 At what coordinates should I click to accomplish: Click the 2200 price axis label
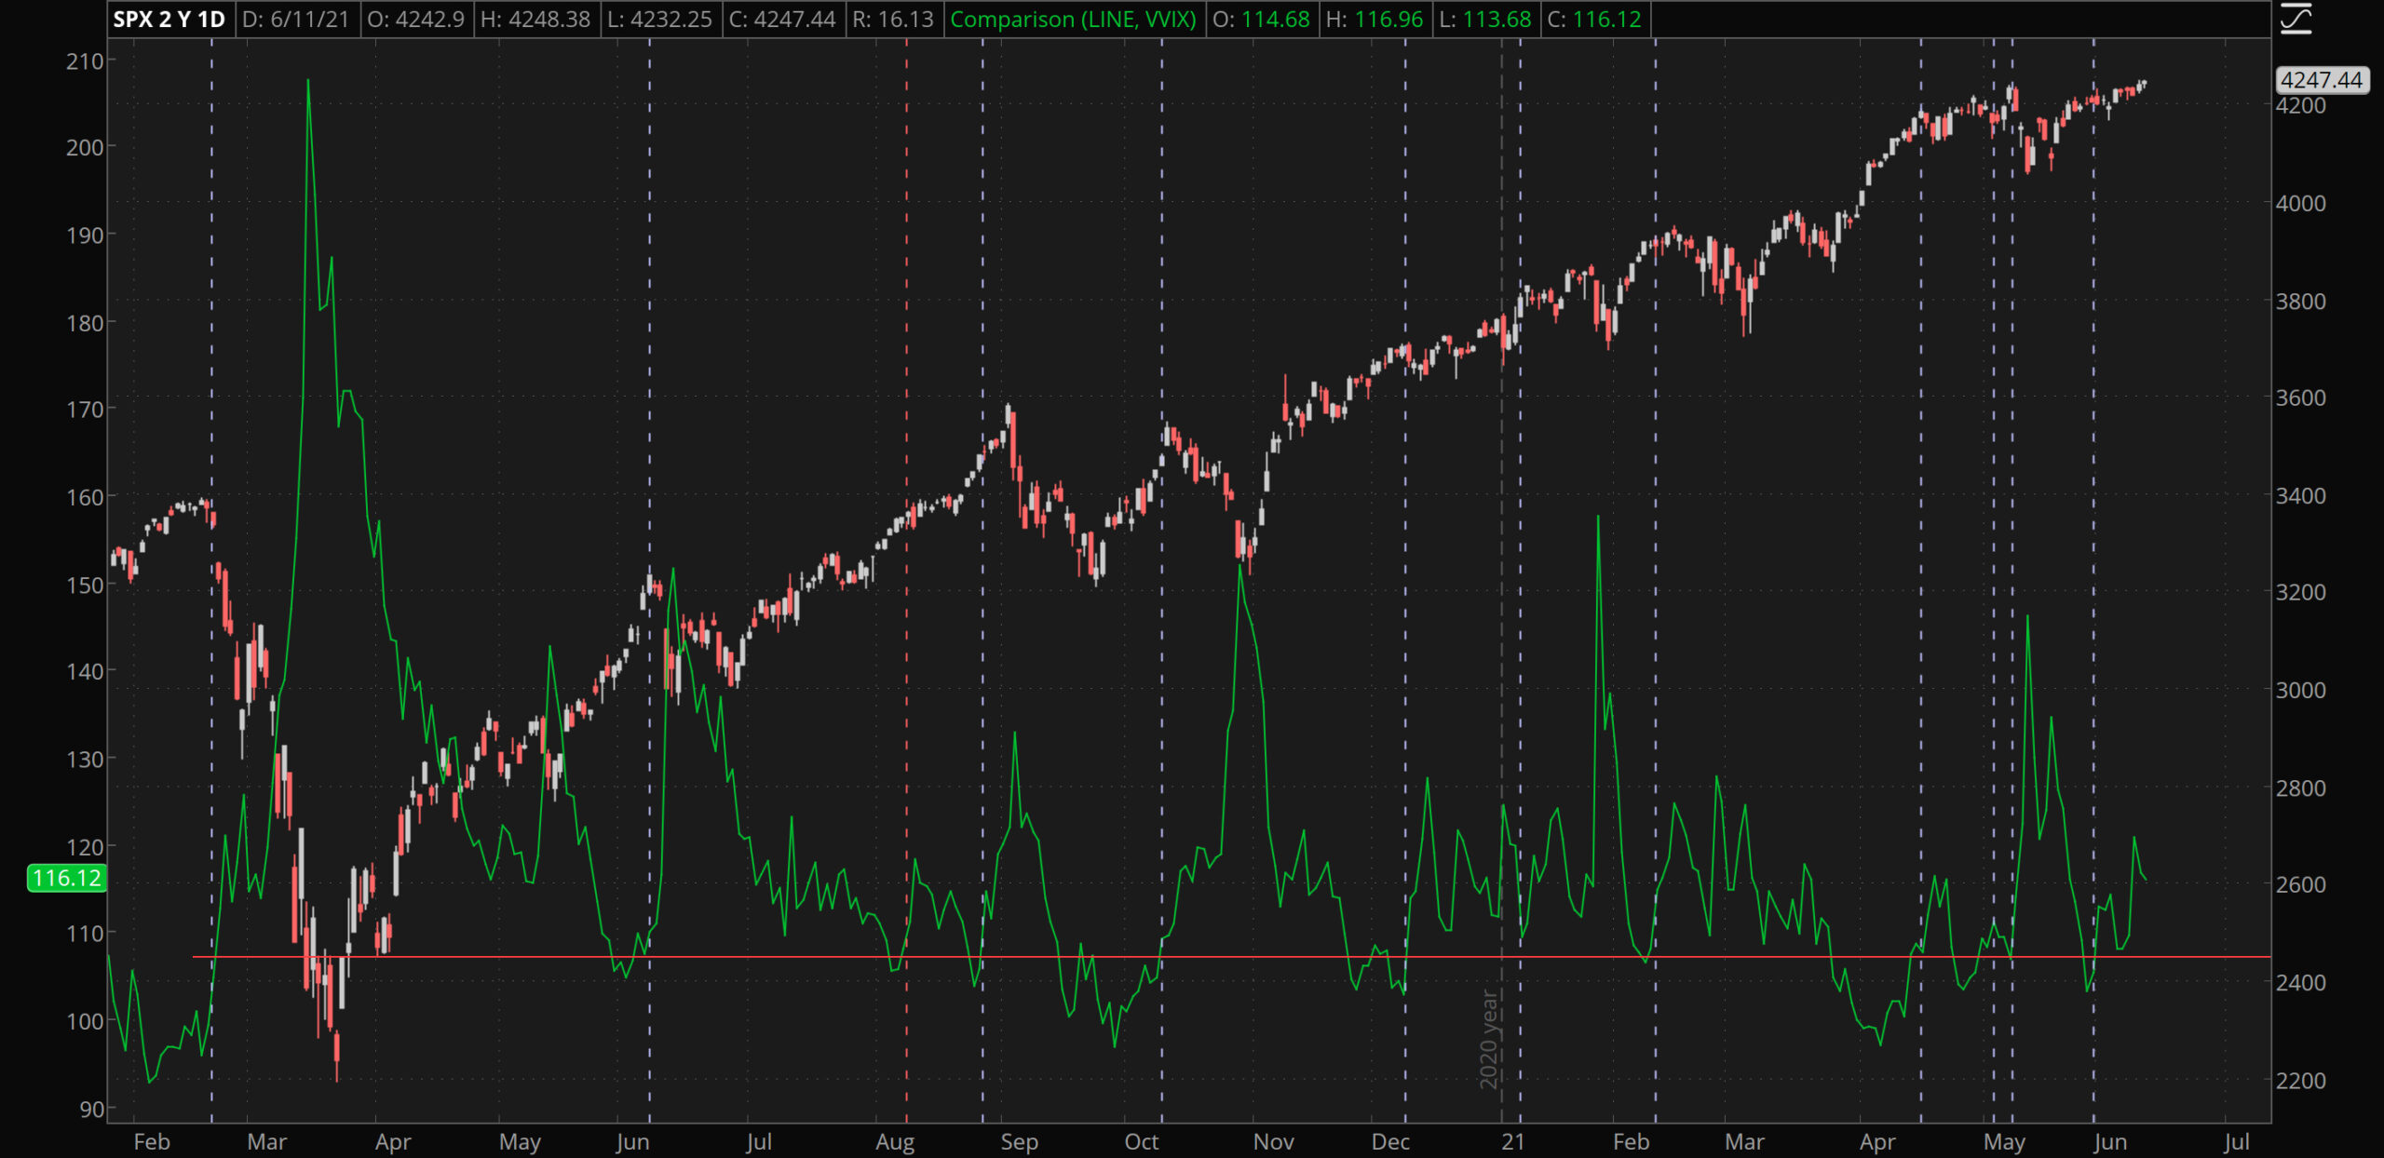(2300, 1081)
